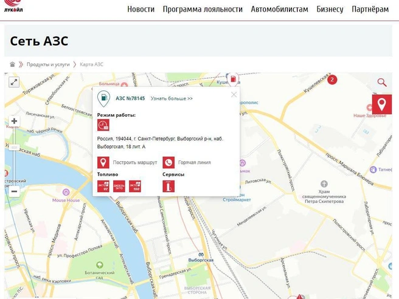Open Продукты и услуги breadcrumb link

pos(48,64)
